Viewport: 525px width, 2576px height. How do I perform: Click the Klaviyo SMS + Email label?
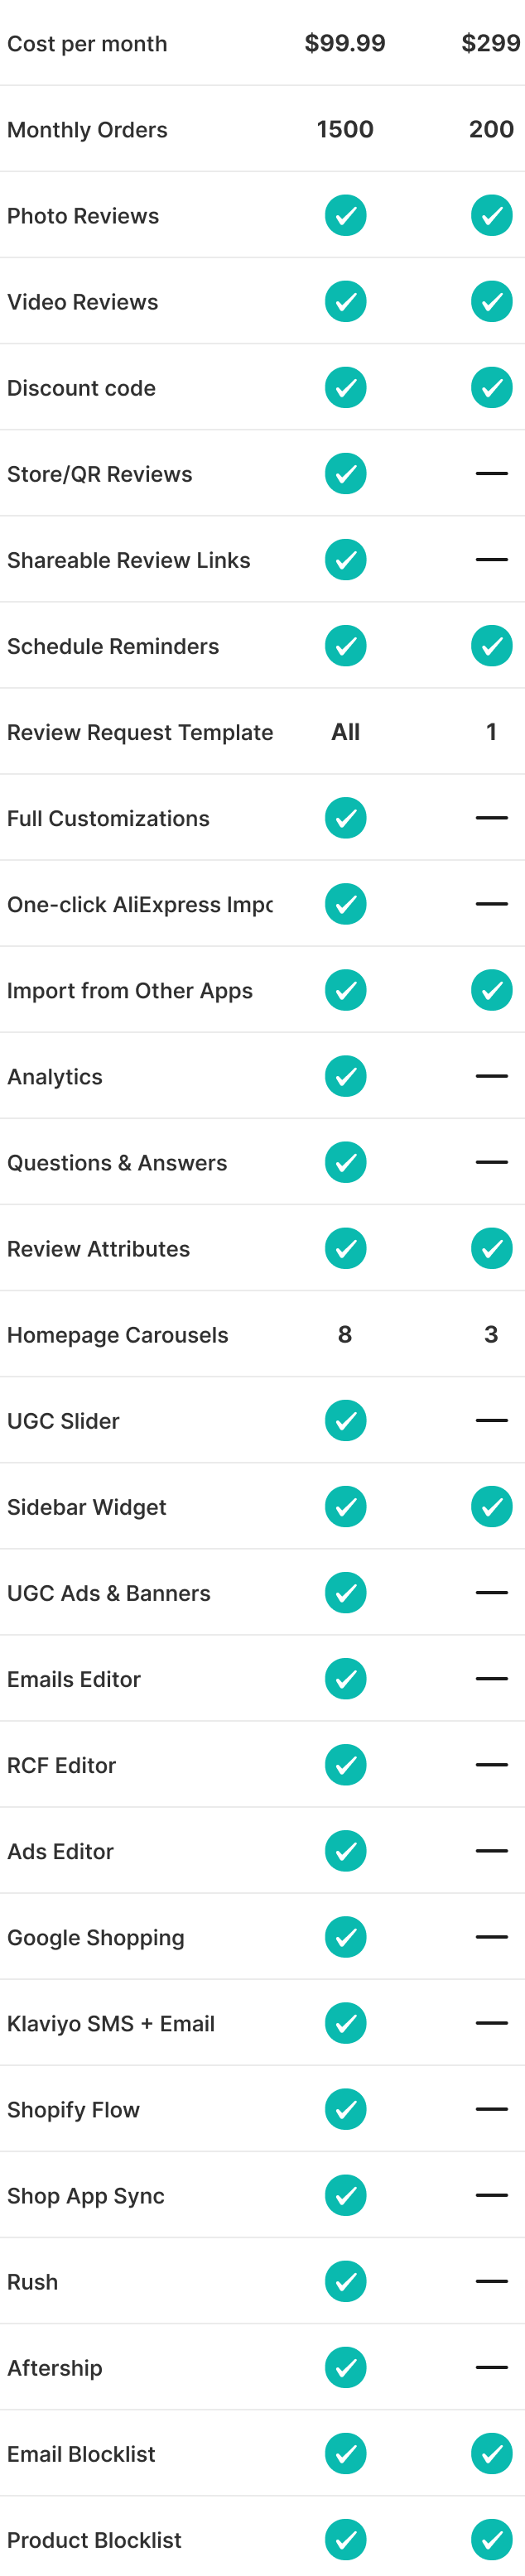click(x=111, y=2023)
